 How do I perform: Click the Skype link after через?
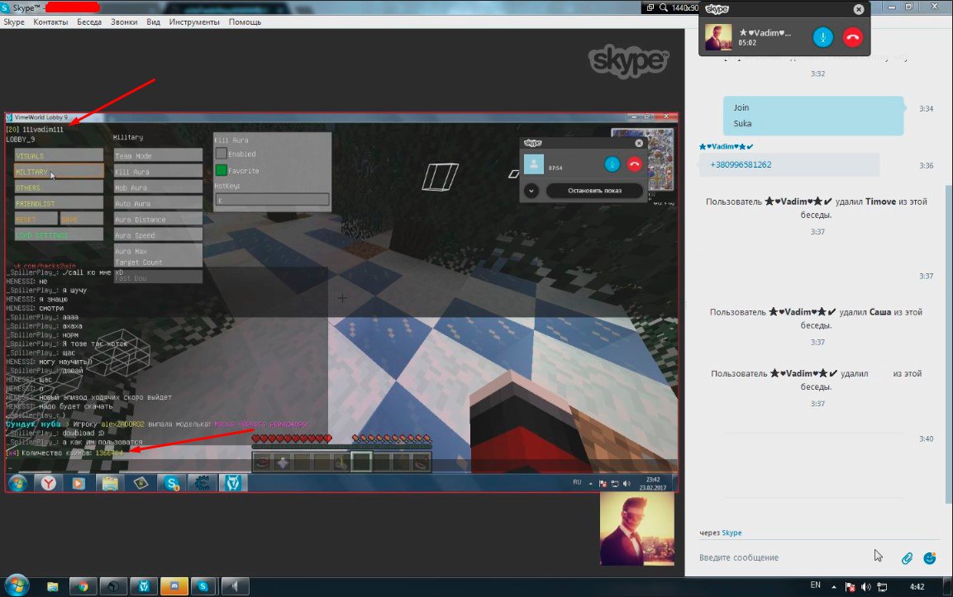pyautogui.click(x=731, y=533)
